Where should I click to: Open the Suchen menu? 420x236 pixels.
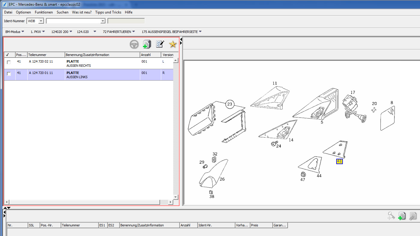pyautogui.click(x=62, y=12)
